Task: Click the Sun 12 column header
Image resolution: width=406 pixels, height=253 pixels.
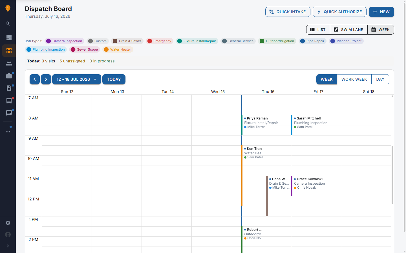Action: coord(67,92)
